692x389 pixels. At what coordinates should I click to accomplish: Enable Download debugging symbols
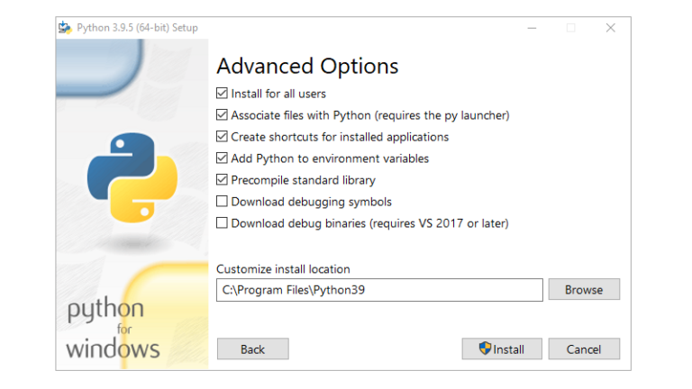click(x=222, y=201)
